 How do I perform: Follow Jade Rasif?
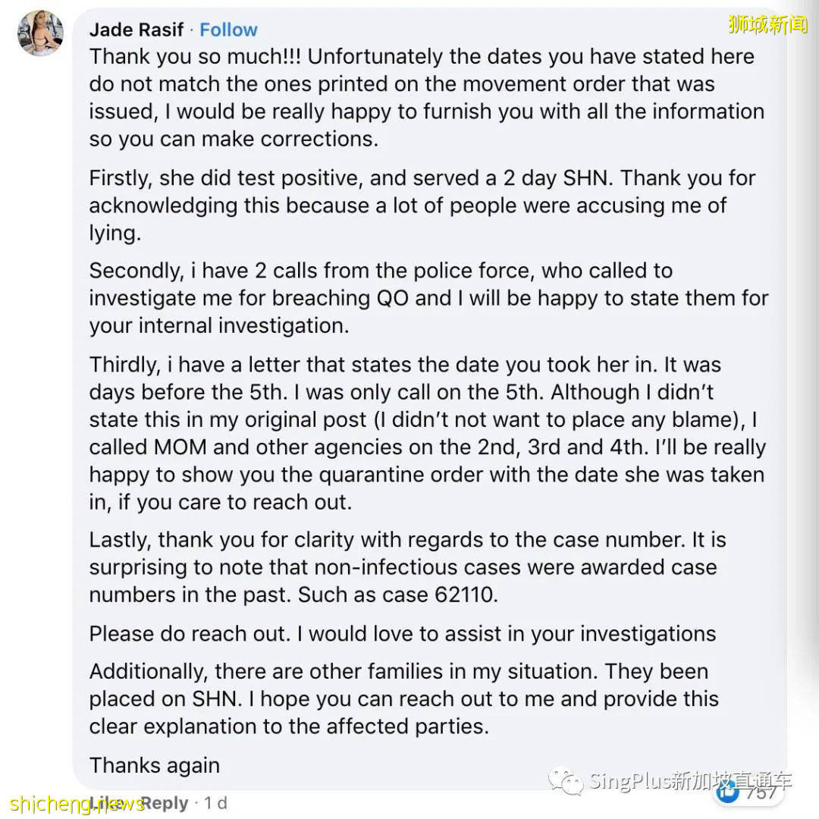228,30
